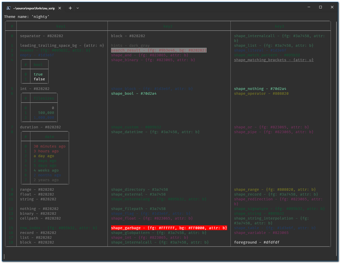Click the 'shape_record' entry
This screenshot has width=340, height=263.
[276, 194]
